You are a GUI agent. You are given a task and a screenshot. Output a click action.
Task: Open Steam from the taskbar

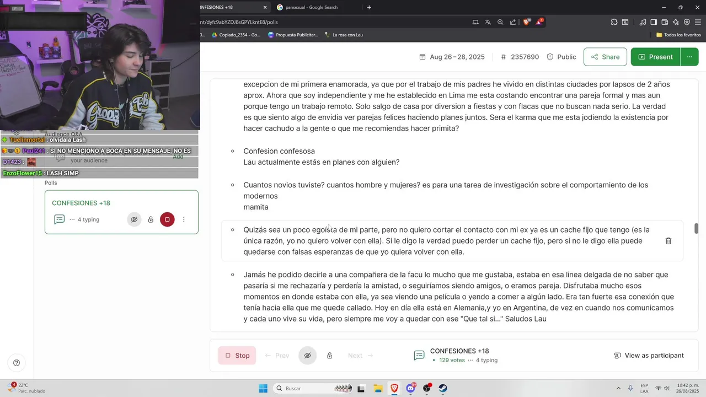pos(443,388)
